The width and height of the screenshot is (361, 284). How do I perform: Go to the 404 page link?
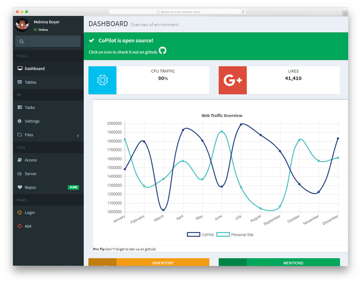(x=48, y=226)
